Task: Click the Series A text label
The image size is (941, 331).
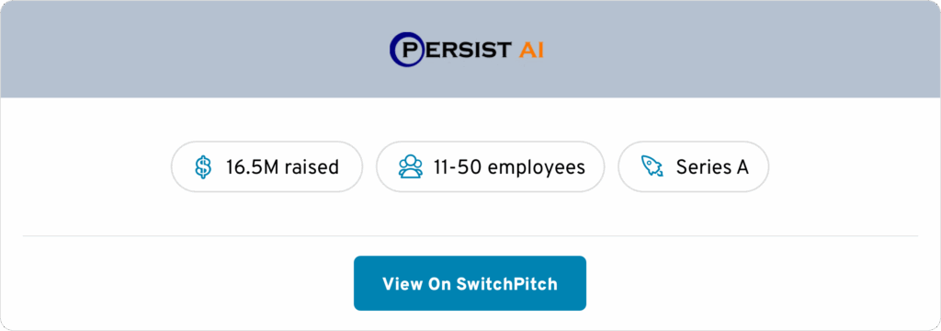Action: (x=712, y=167)
